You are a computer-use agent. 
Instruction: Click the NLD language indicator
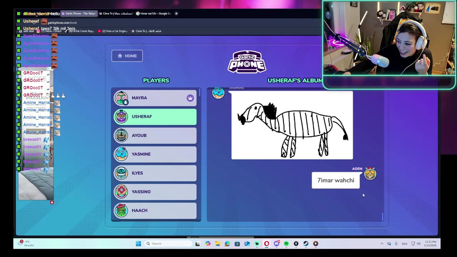[x=405, y=244]
